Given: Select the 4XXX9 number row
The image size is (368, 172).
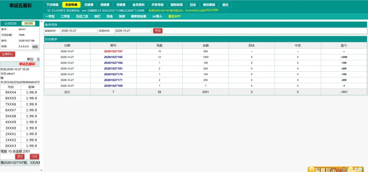Looking at the screenshot, I should [20, 122].
